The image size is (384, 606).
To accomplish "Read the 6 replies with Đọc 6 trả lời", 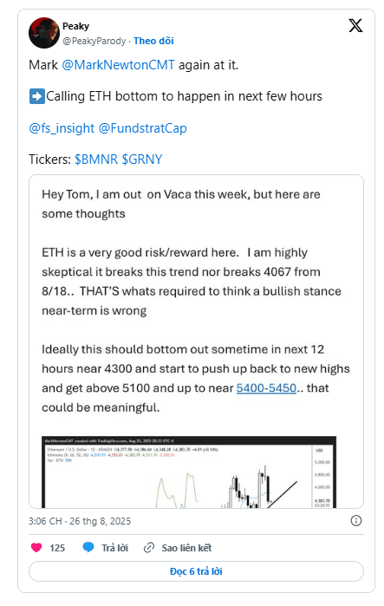I will coord(196,571).
